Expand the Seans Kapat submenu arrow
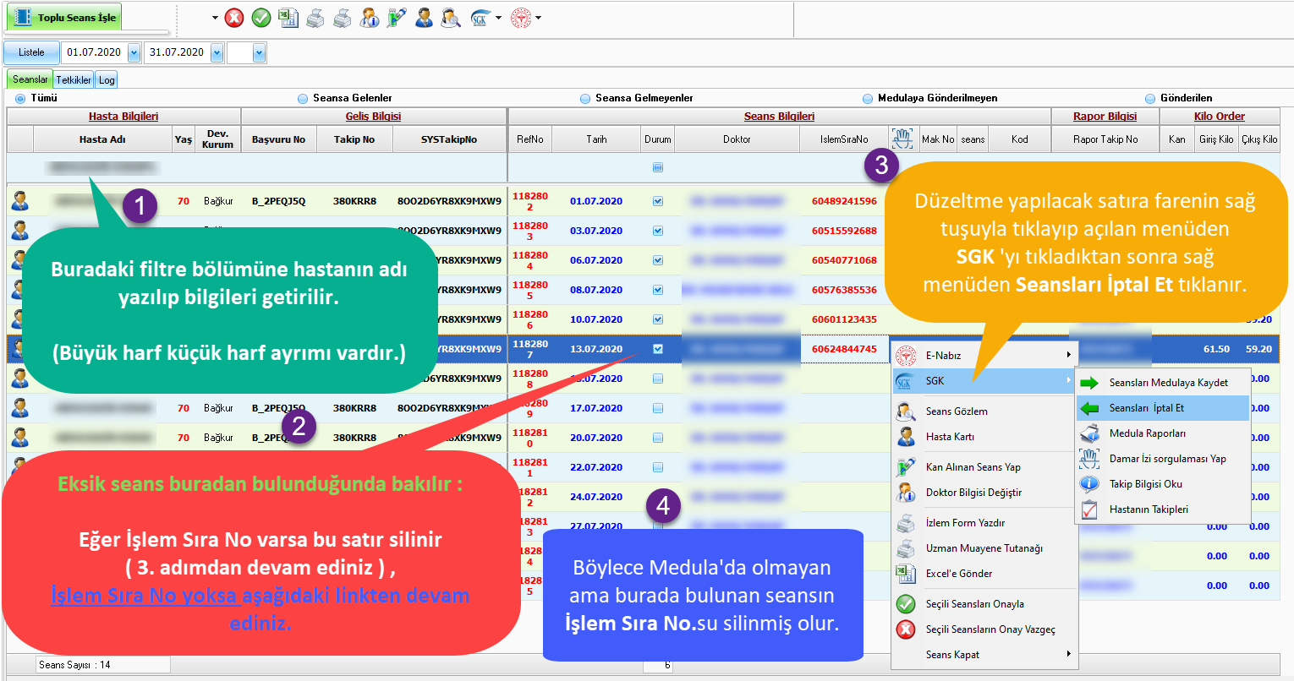Image resolution: width=1294 pixels, height=681 pixels. (x=1069, y=654)
